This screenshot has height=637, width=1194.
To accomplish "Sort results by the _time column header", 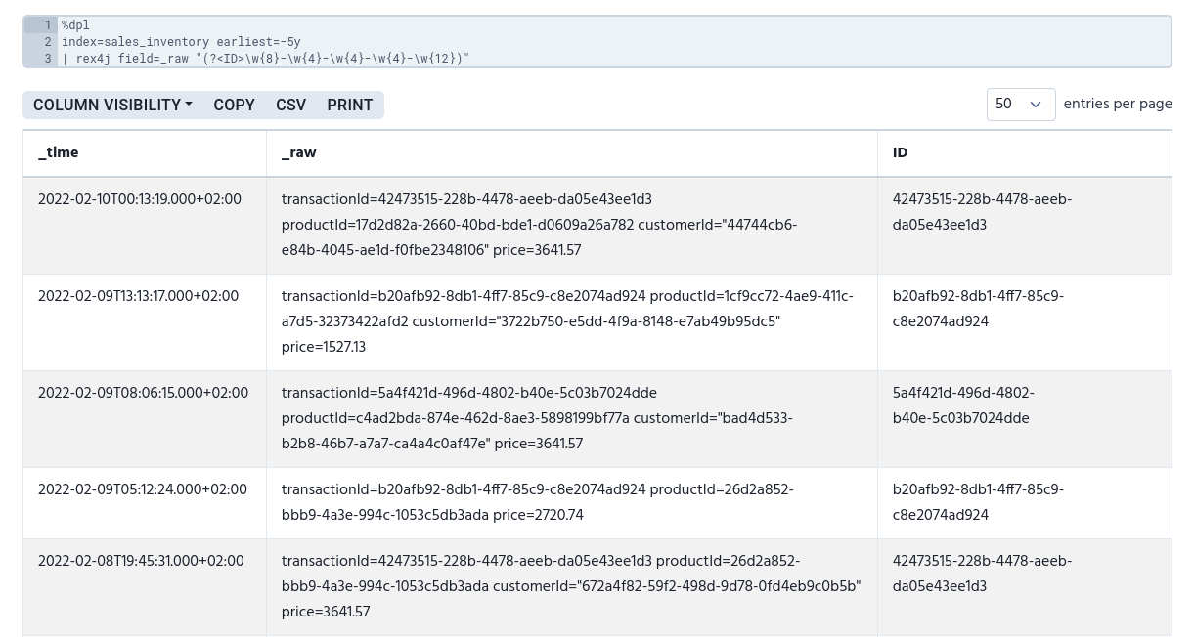I will pos(58,153).
